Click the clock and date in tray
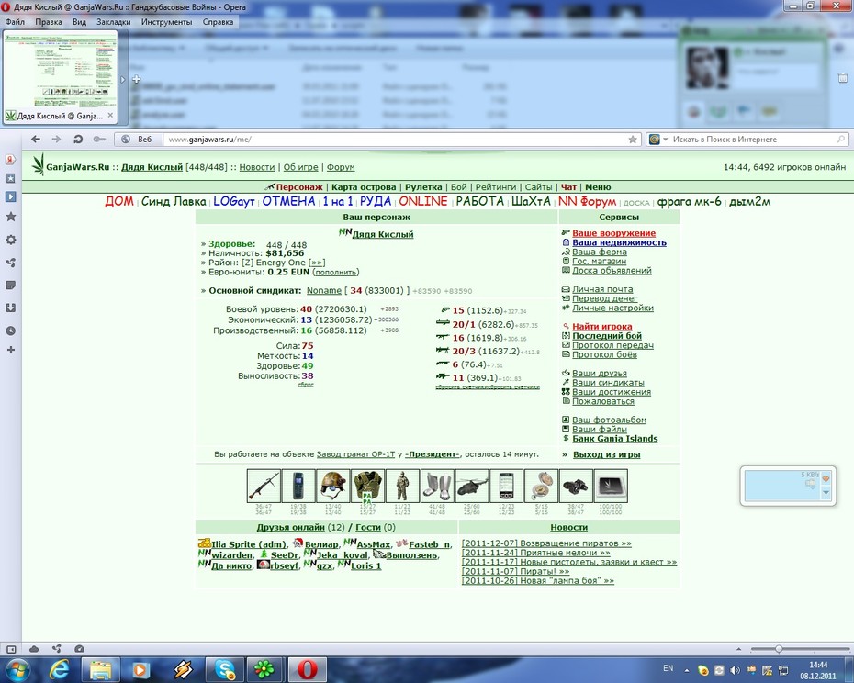This screenshot has width=854, height=683. (818, 670)
